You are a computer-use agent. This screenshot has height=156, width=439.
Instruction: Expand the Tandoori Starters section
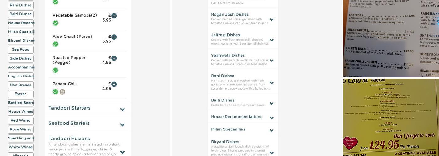122,109
